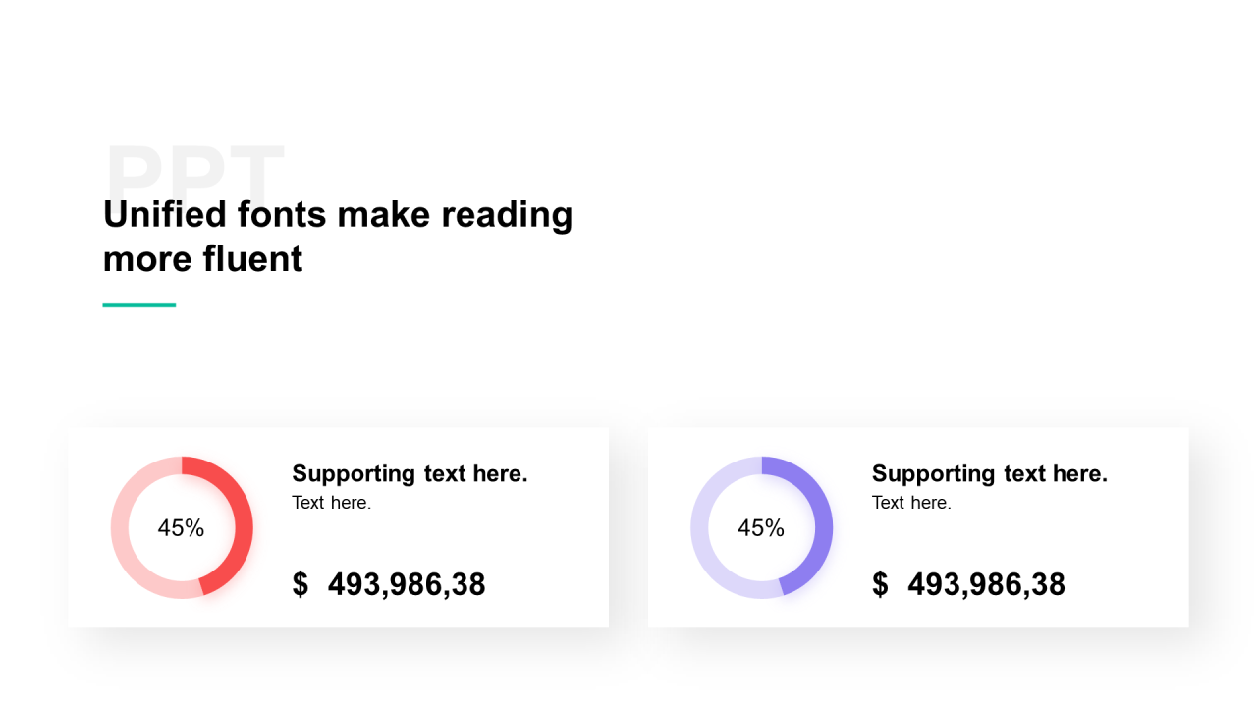Image resolution: width=1257 pixels, height=707 pixels.
Task: Click the title line "Unified fonts make reading"
Action: pyautogui.click(x=338, y=214)
